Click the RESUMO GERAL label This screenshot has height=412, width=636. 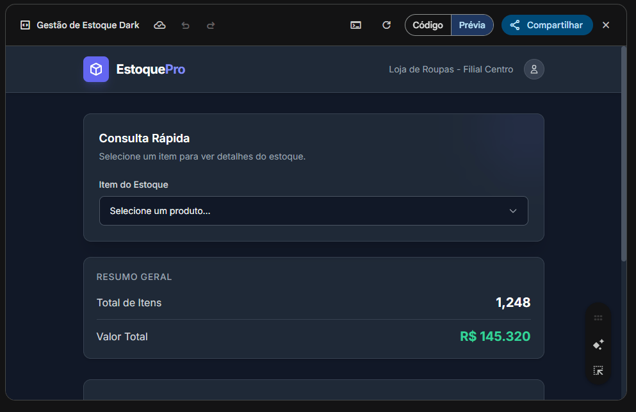point(135,277)
